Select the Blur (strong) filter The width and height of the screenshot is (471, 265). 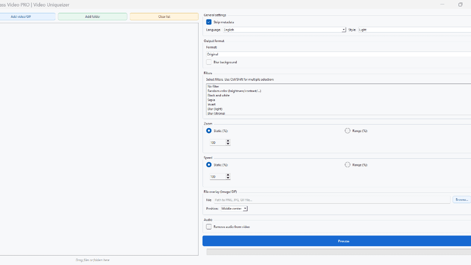[x=339, y=113]
